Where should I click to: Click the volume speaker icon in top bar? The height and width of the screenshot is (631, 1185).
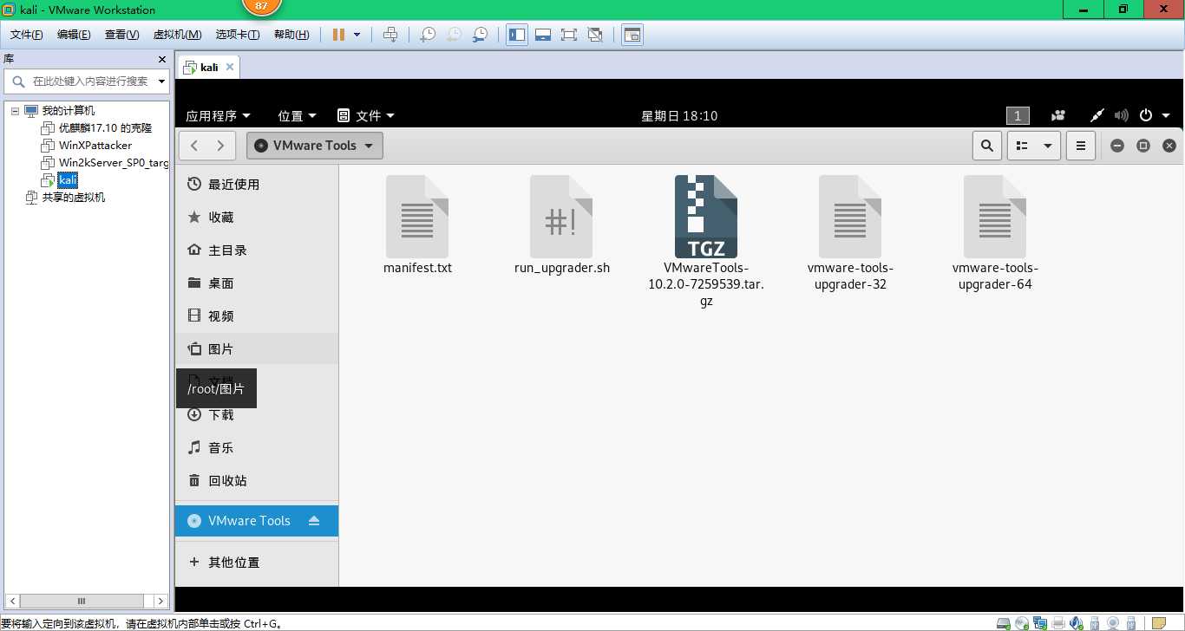(x=1122, y=115)
